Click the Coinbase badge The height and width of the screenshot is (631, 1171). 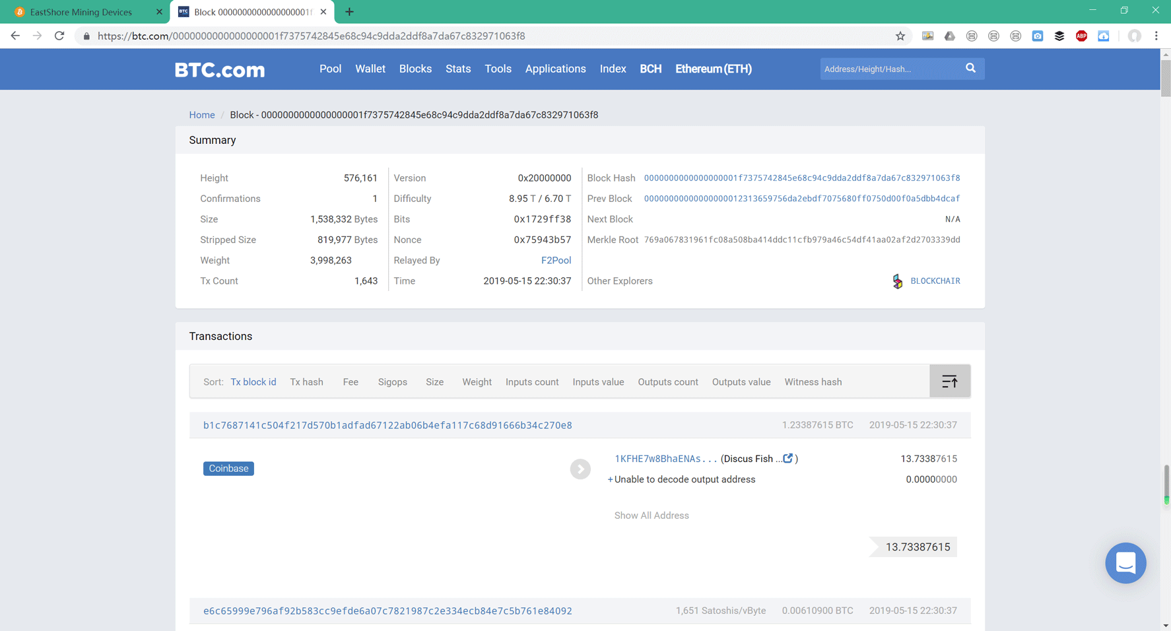[x=228, y=469]
